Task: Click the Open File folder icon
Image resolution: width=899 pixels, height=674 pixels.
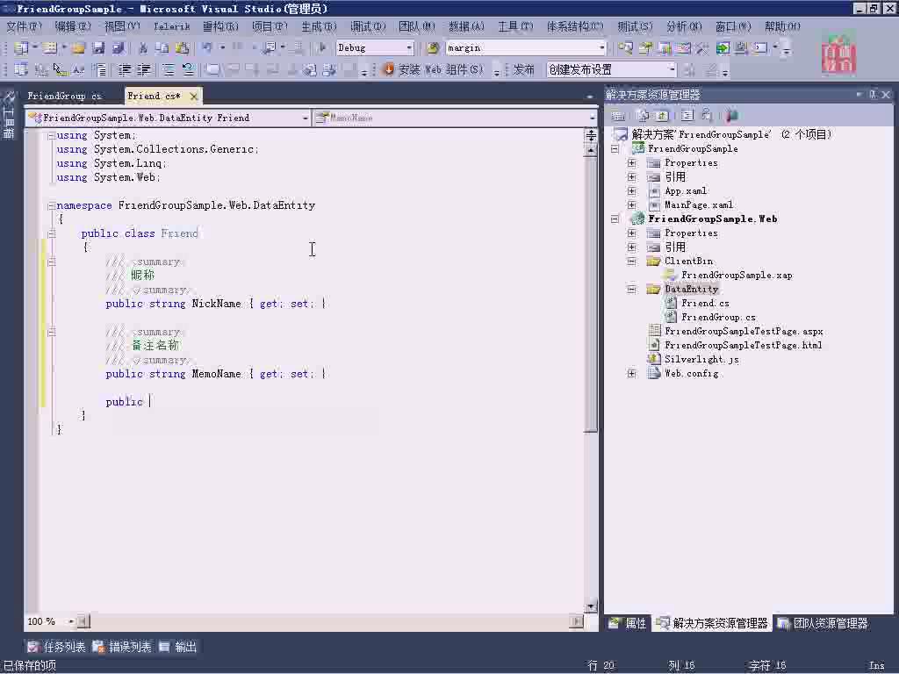Action: pyautogui.click(x=78, y=48)
